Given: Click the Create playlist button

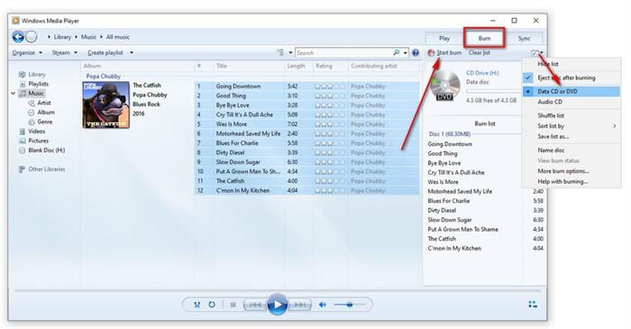Looking at the screenshot, I should coord(105,52).
